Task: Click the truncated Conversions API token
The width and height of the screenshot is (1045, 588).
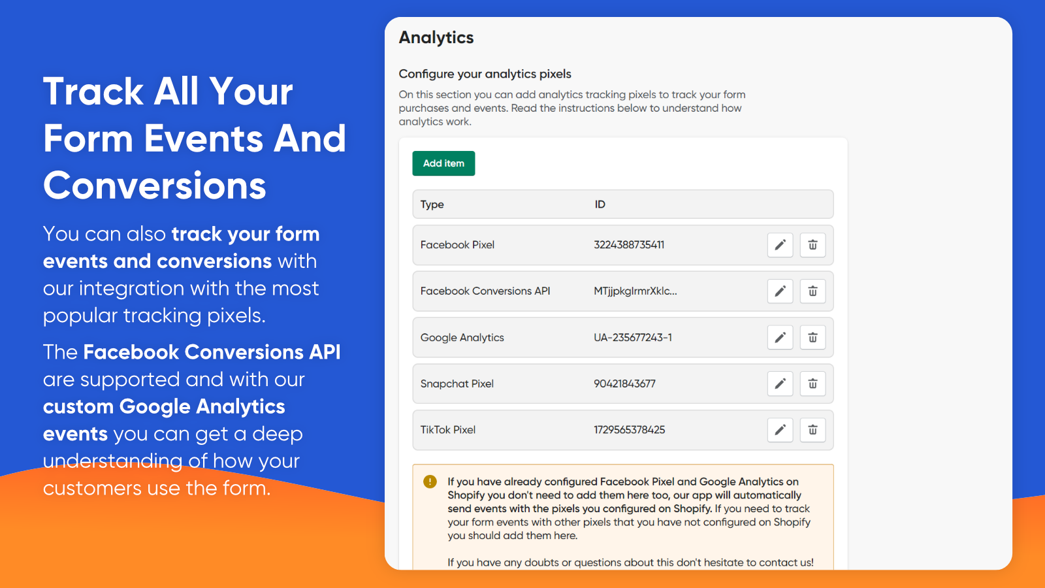Action: tap(635, 291)
